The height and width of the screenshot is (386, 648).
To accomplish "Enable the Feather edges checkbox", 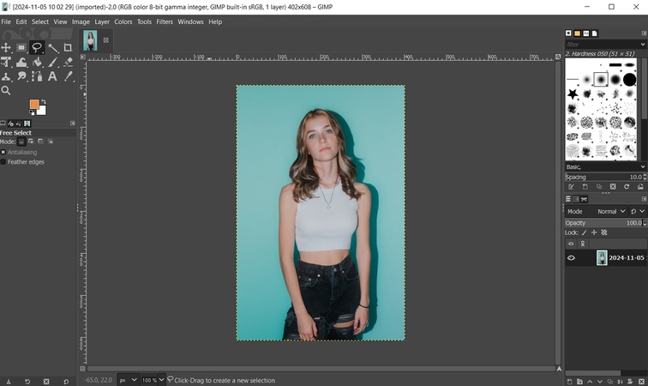I will (3, 162).
